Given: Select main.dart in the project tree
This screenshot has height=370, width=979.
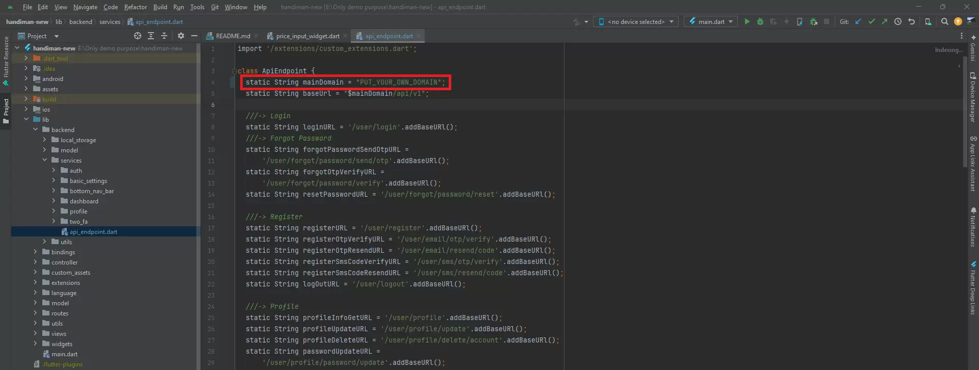Looking at the screenshot, I should tap(64, 354).
